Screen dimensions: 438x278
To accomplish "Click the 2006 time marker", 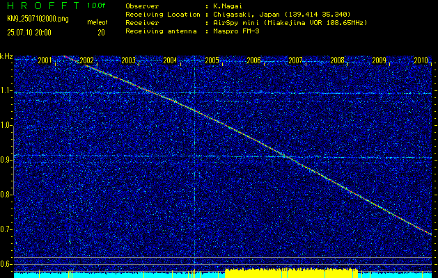I will 254,60.
